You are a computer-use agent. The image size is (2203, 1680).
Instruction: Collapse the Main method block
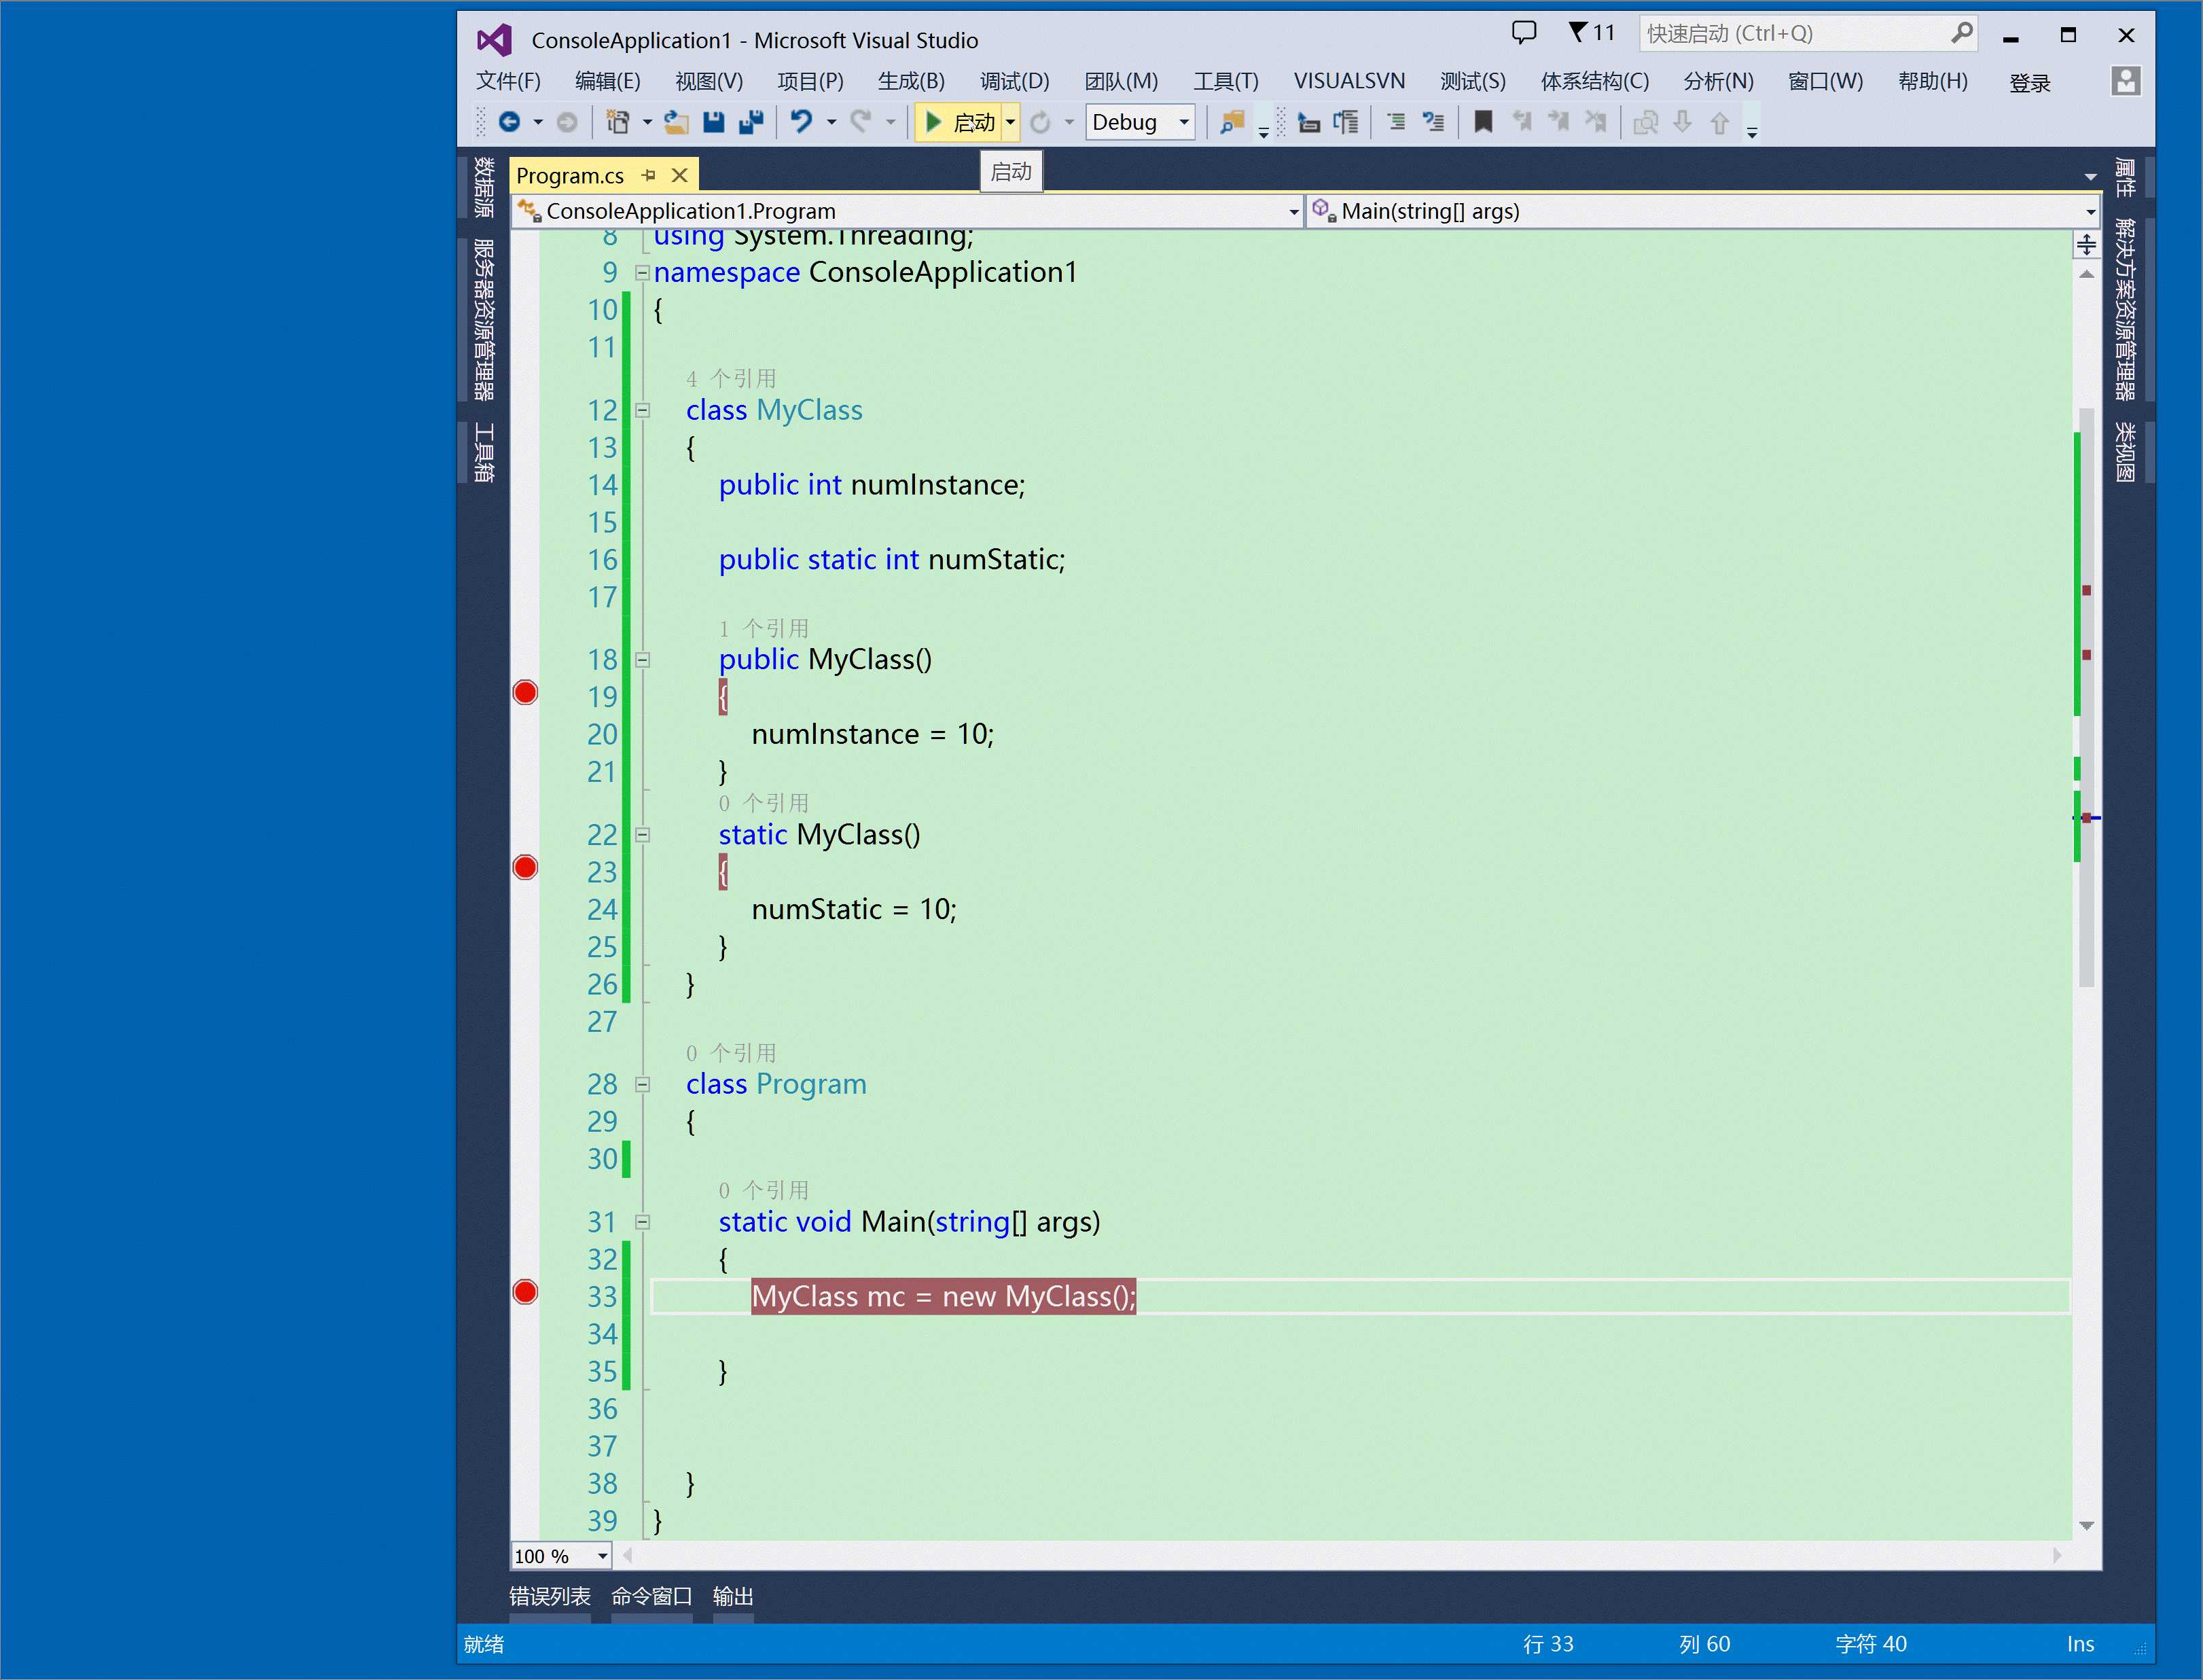pyautogui.click(x=642, y=1222)
